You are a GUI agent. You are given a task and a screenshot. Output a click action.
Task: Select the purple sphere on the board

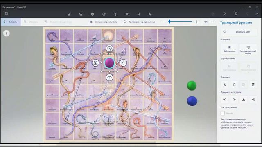pos(109,63)
